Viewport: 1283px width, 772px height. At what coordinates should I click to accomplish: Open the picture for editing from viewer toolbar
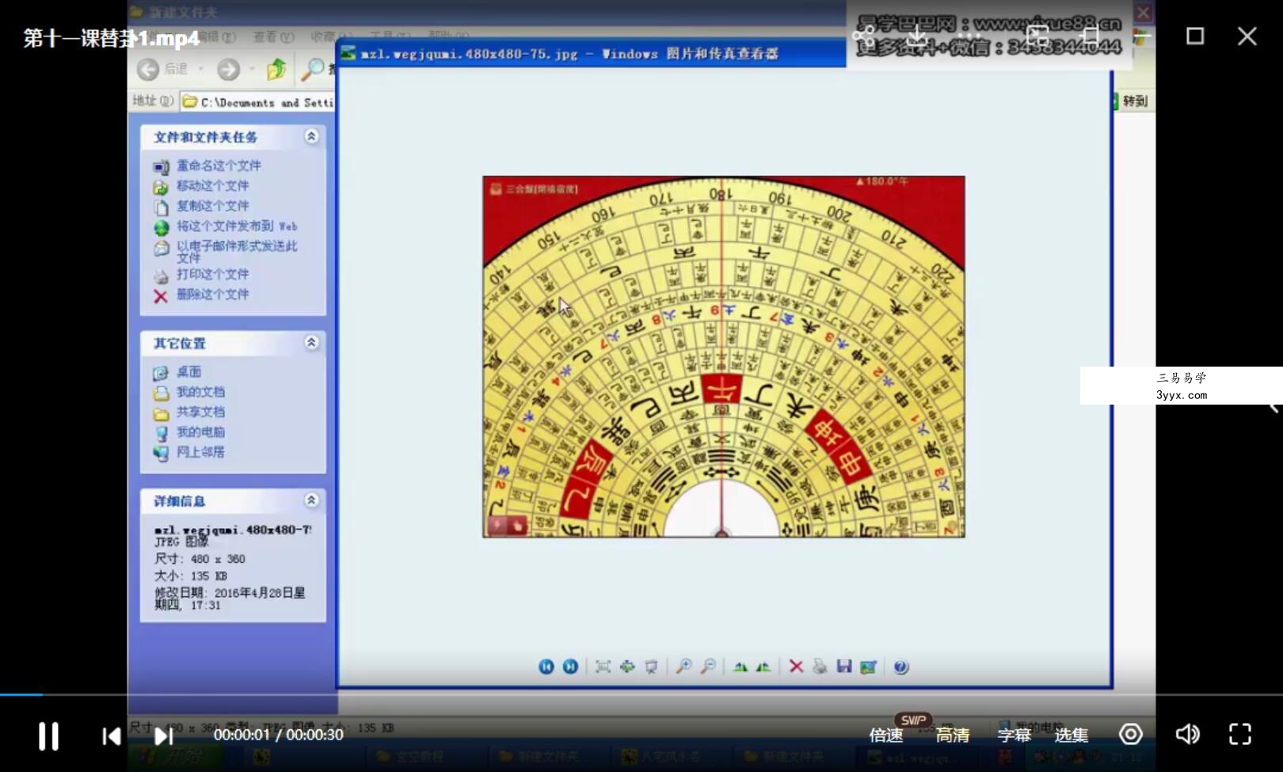868,667
